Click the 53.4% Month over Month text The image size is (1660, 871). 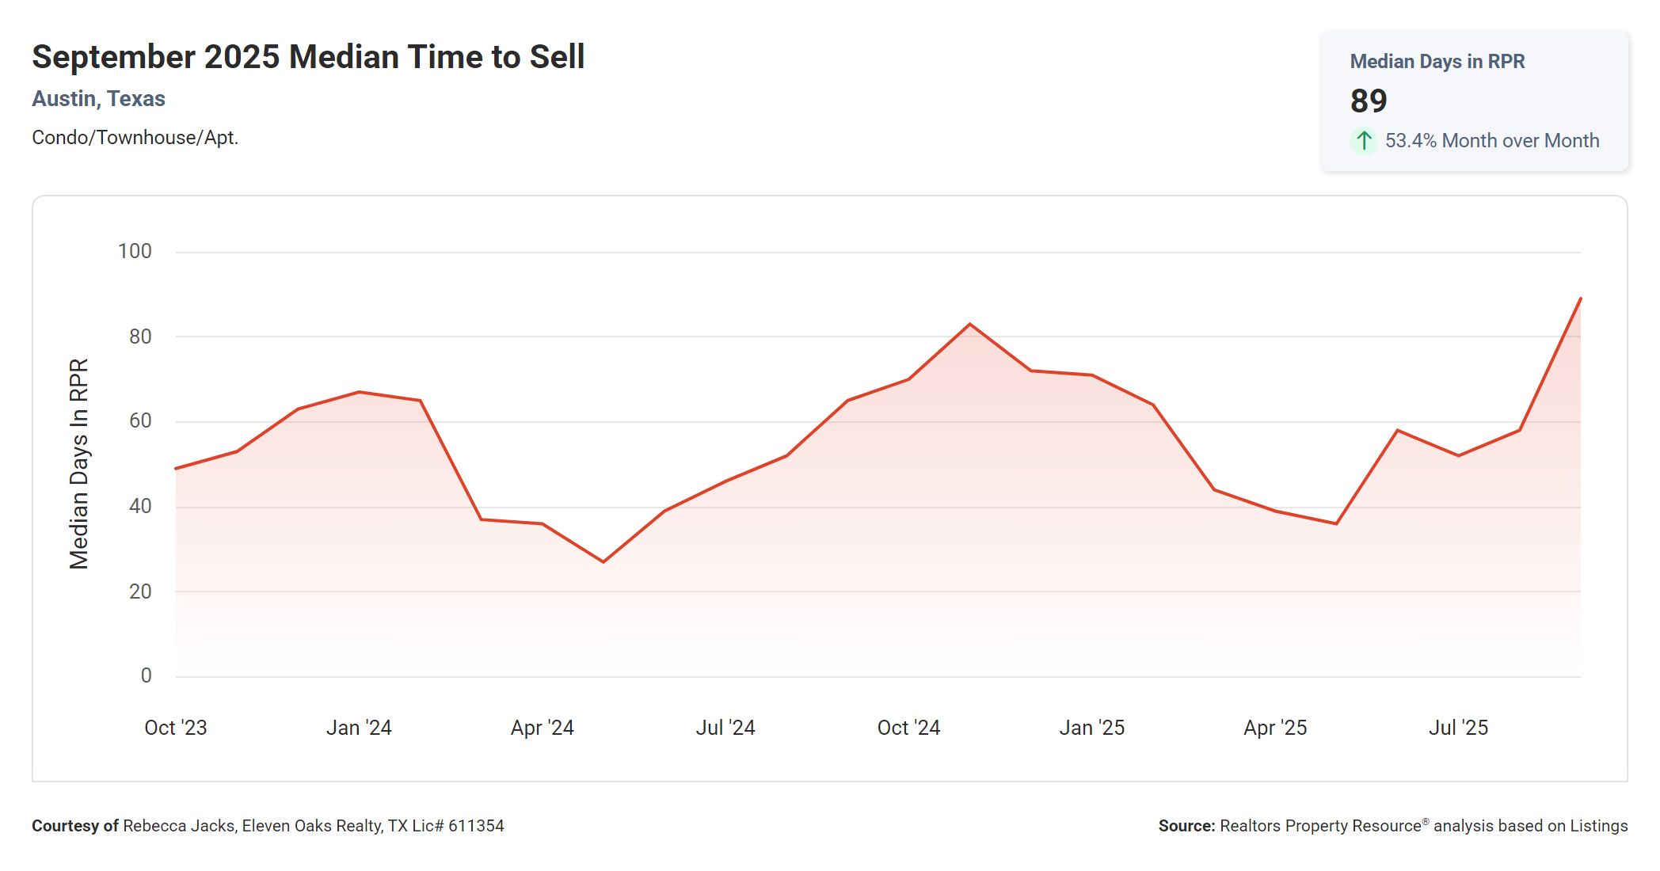pyautogui.click(x=1491, y=141)
